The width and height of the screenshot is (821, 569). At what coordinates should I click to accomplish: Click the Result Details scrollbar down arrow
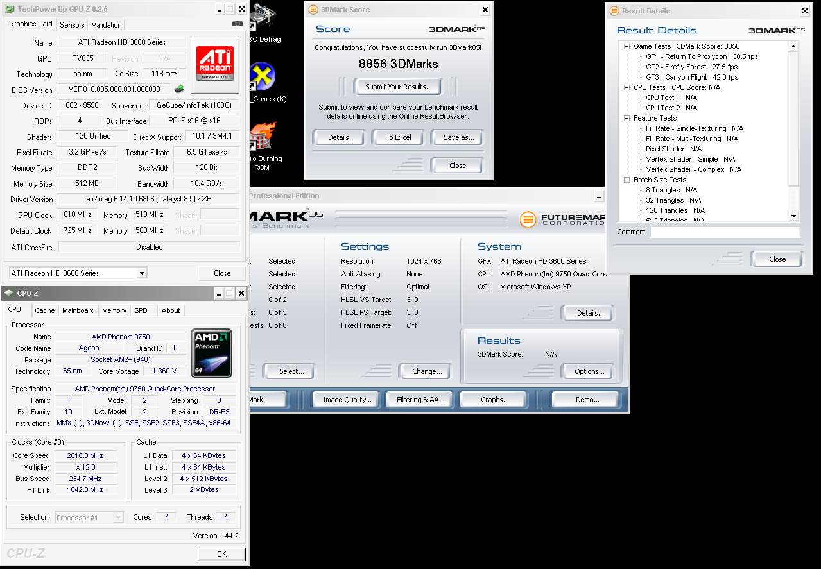click(x=794, y=216)
